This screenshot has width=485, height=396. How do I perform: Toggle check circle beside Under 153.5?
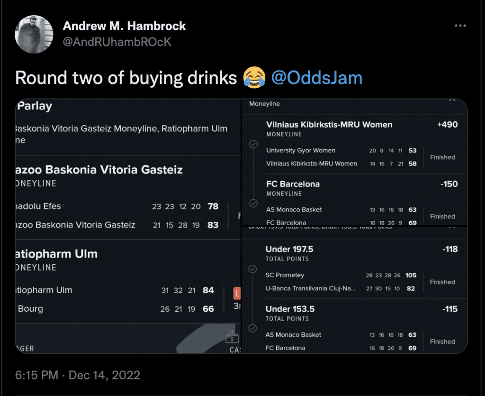coord(253,328)
